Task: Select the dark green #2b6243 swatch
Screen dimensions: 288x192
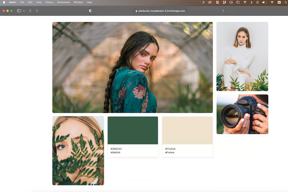Action: pyautogui.click(x=133, y=130)
